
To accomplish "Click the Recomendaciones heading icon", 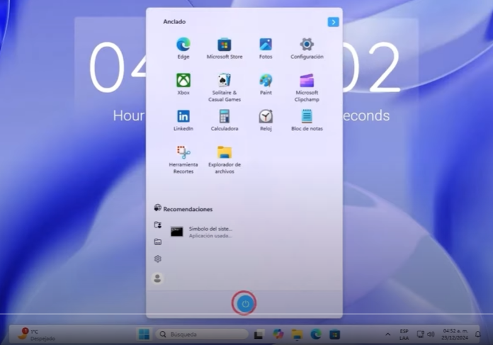I will [x=157, y=208].
